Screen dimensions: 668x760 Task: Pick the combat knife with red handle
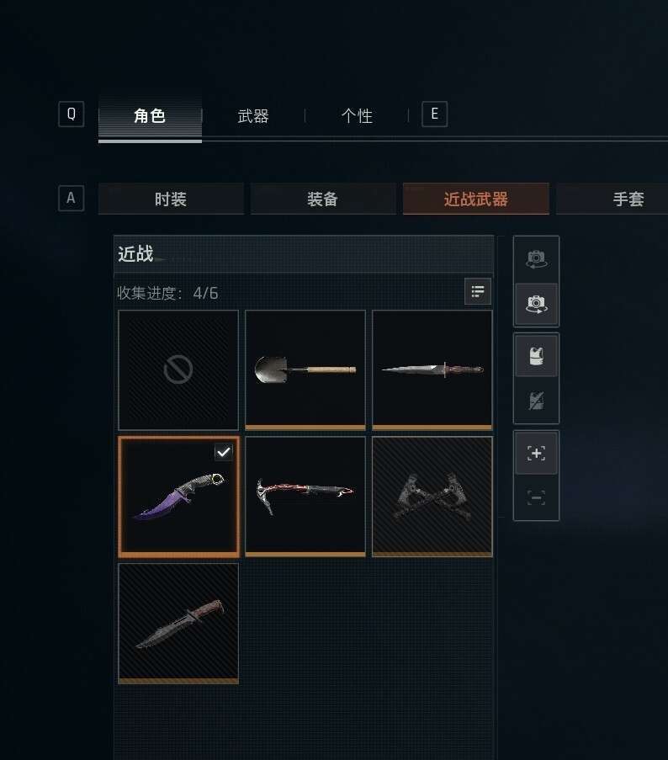click(178, 624)
